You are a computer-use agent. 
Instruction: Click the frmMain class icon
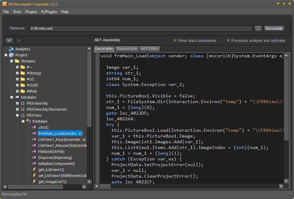[x=29, y=121]
